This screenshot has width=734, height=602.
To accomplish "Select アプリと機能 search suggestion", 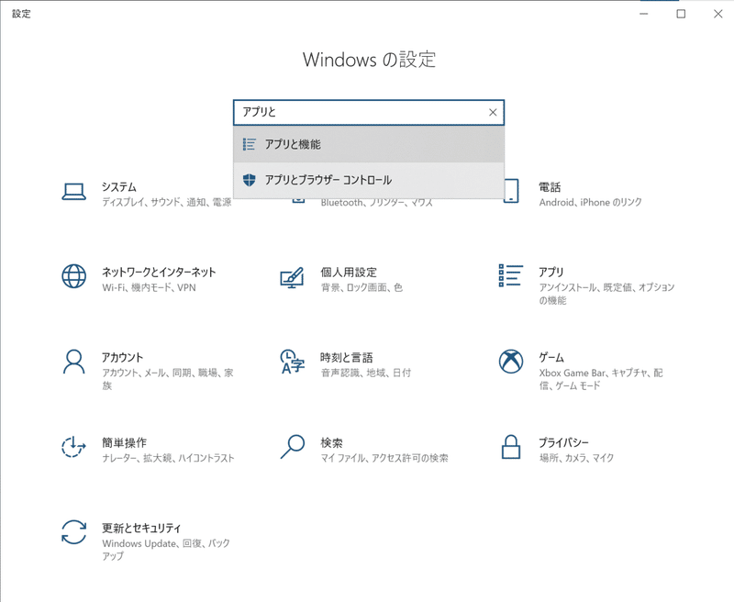I will [x=369, y=144].
